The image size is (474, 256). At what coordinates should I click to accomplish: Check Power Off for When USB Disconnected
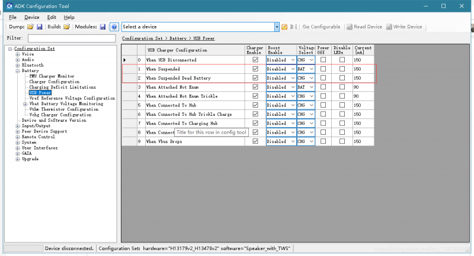coord(323,60)
